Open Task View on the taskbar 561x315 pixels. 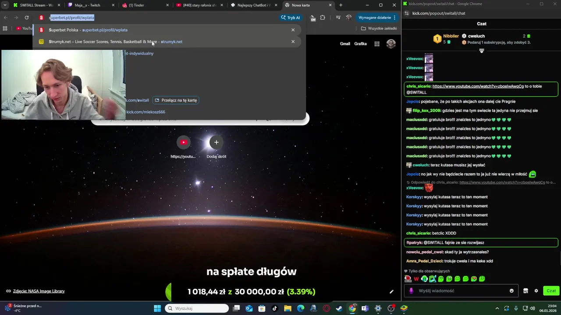tap(236, 308)
